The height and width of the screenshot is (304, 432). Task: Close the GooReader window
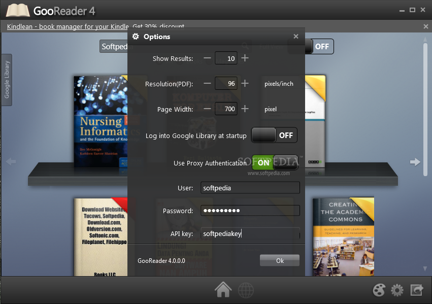coord(423,10)
